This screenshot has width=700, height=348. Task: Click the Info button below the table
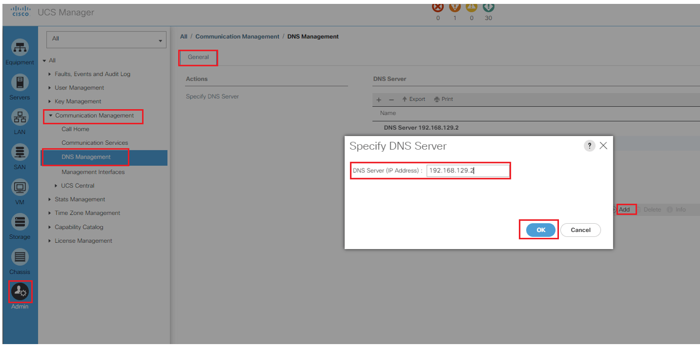676,209
